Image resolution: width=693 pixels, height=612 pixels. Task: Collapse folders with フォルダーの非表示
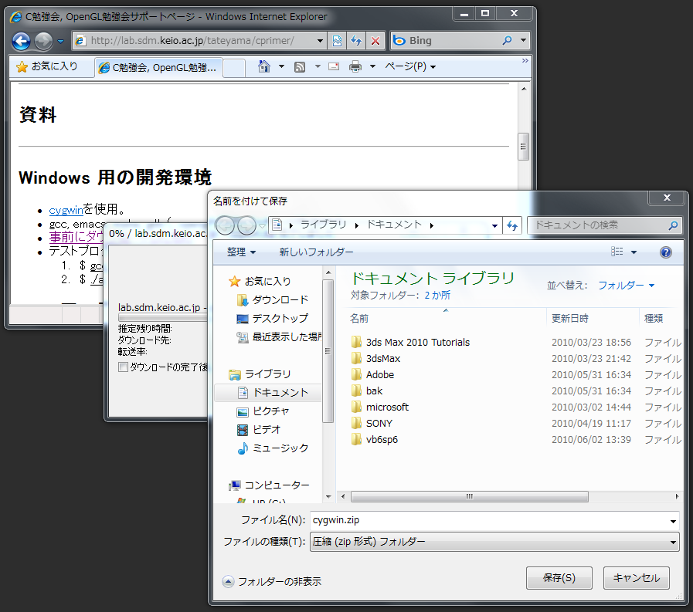pos(272,581)
